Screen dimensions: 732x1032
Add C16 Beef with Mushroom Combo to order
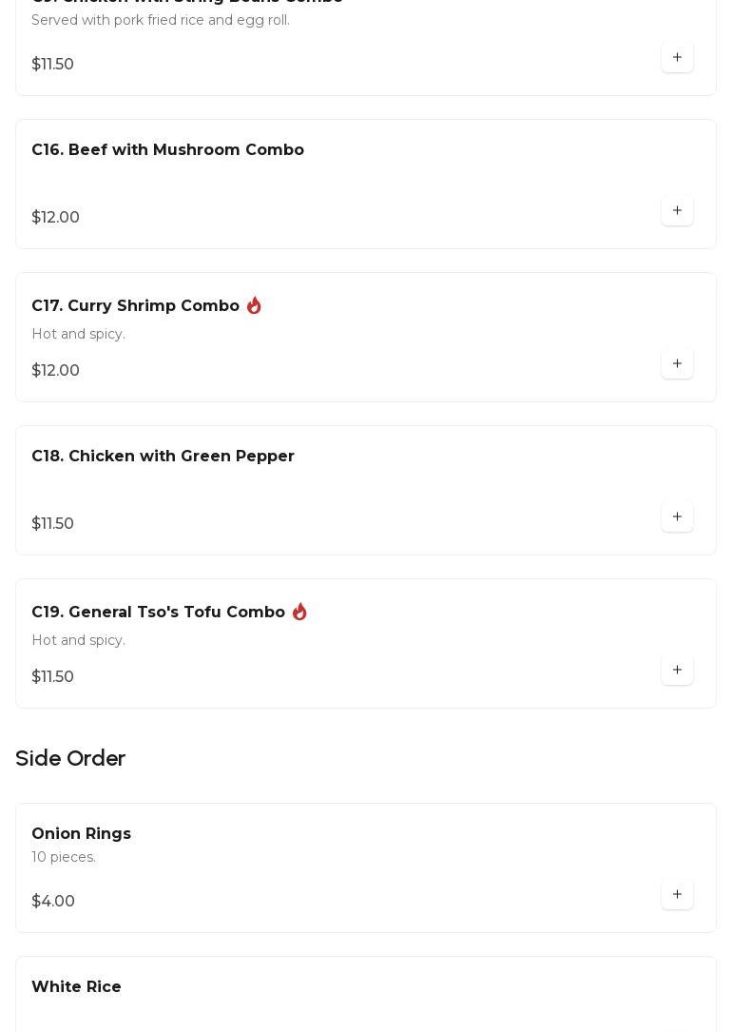pos(677,210)
